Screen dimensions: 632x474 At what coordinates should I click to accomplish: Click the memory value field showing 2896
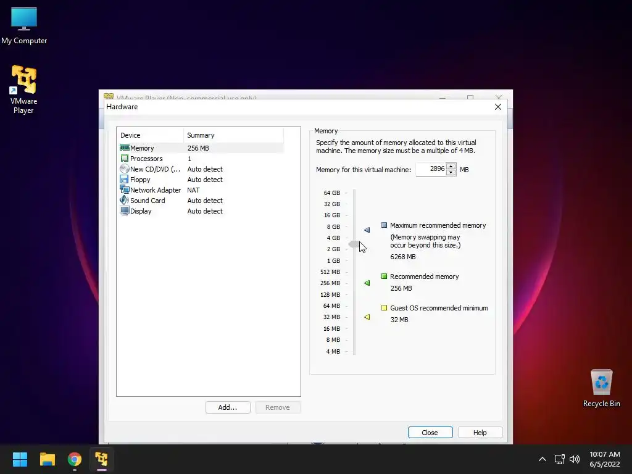click(x=431, y=169)
